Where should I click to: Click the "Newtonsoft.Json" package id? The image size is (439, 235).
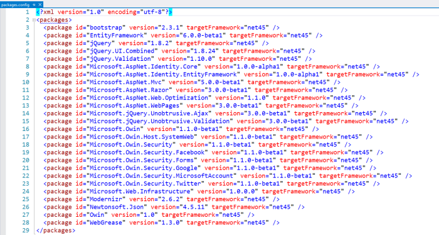click(117, 207)
